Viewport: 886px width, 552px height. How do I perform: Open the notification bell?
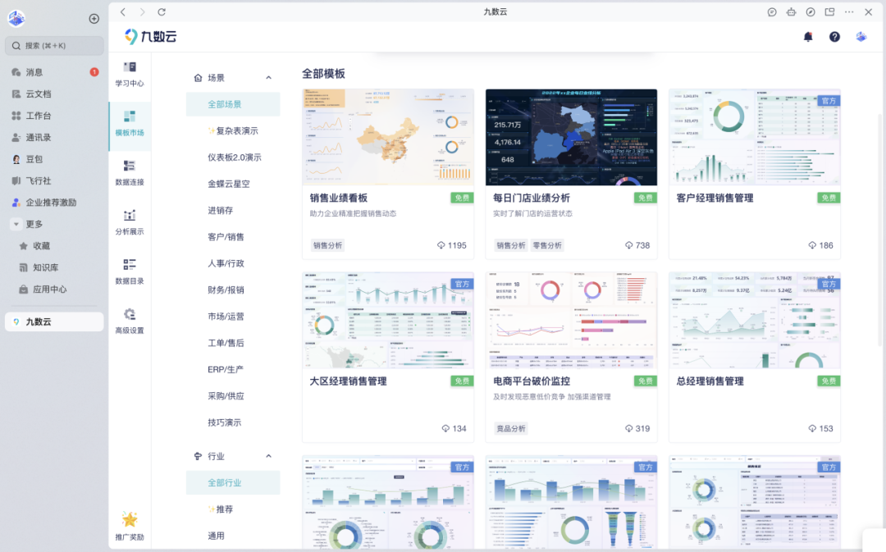point(808,37)
